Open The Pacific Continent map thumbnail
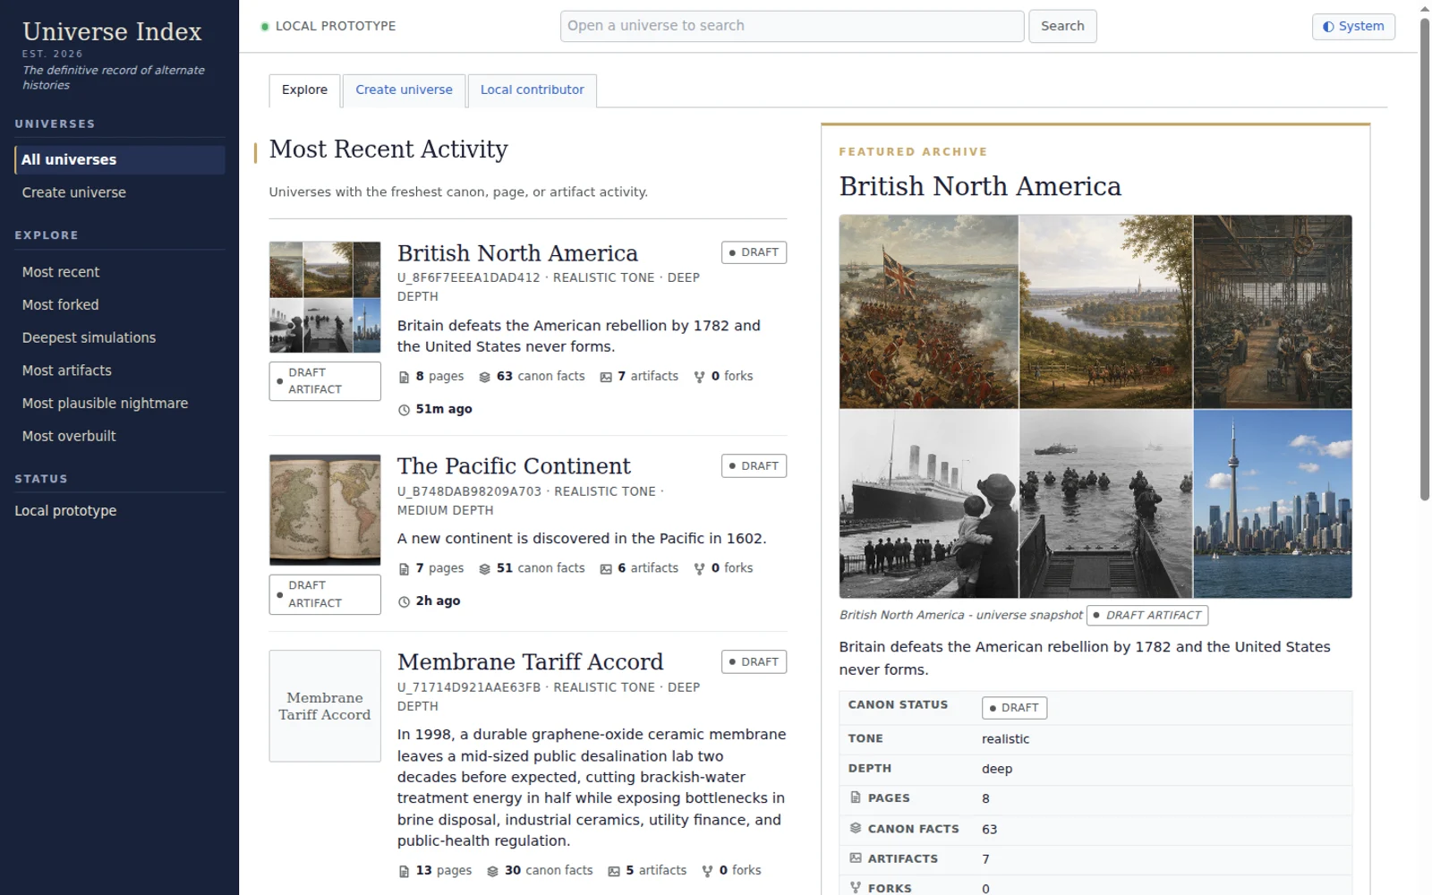The width and height of the screenshot is (1432, 895). click(x=325, y=509)
